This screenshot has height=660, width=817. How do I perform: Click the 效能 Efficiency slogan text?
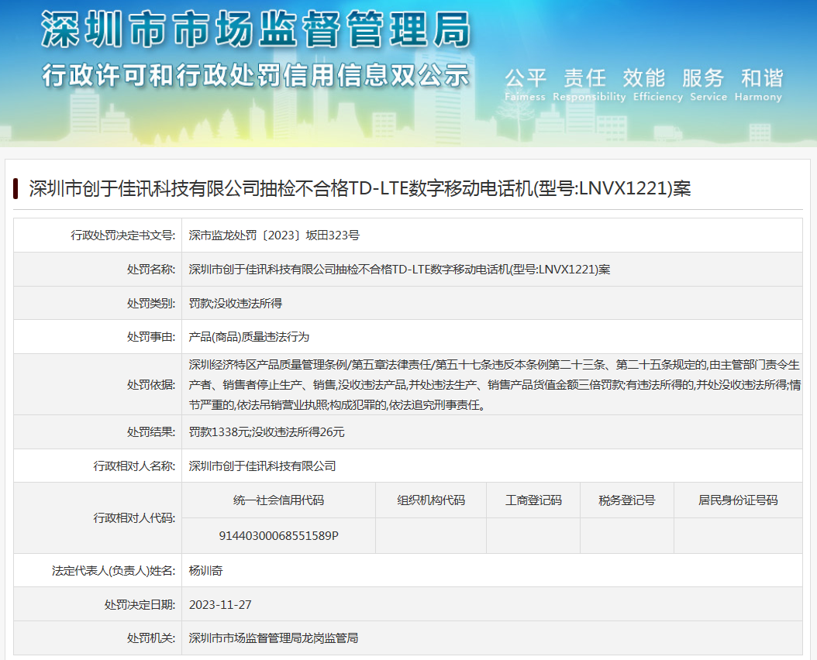(x=657, y=85)
